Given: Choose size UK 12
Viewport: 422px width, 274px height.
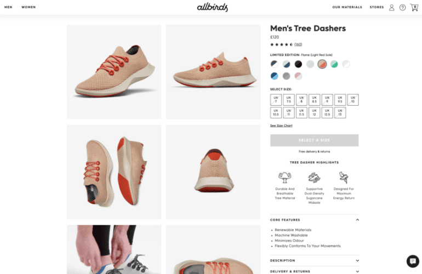Looking at the screenshot, I should click(x=314, y=112).
